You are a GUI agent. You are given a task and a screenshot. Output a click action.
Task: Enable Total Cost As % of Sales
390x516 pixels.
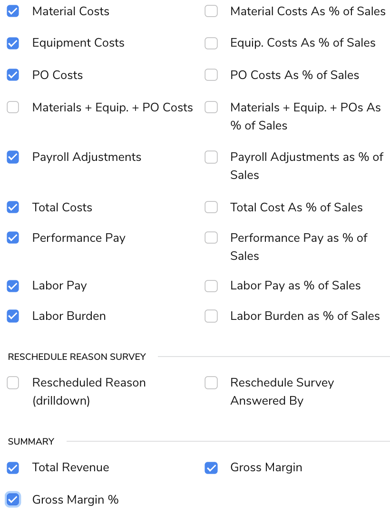(211, 207)
